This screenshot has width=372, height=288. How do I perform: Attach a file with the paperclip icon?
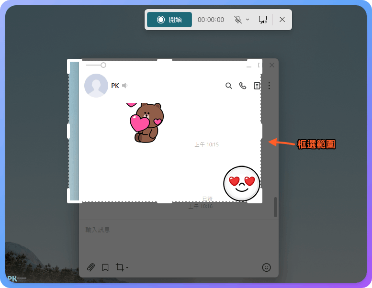coord(91,267)
